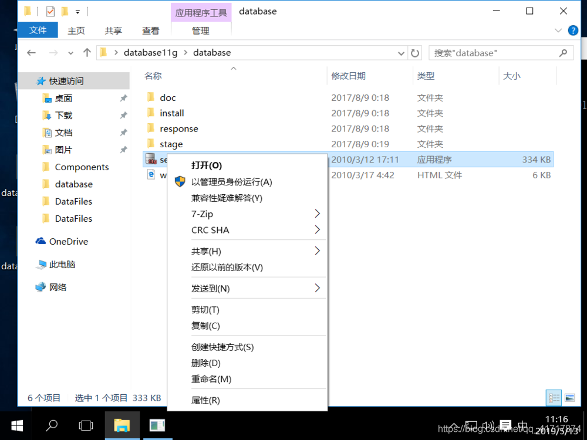The width and height of the screenshot is (587, 440).
Task: Open database folder in navigation pane
Action: (74, 184)
